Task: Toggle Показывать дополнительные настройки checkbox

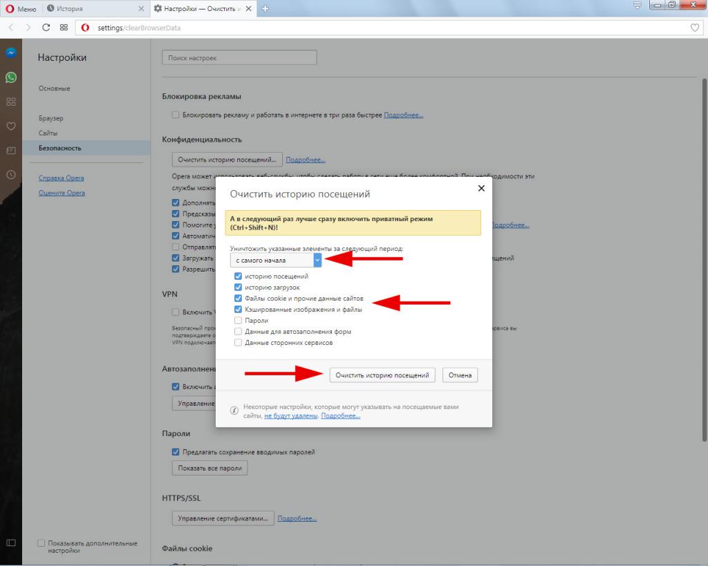Action: pos(41,543)
